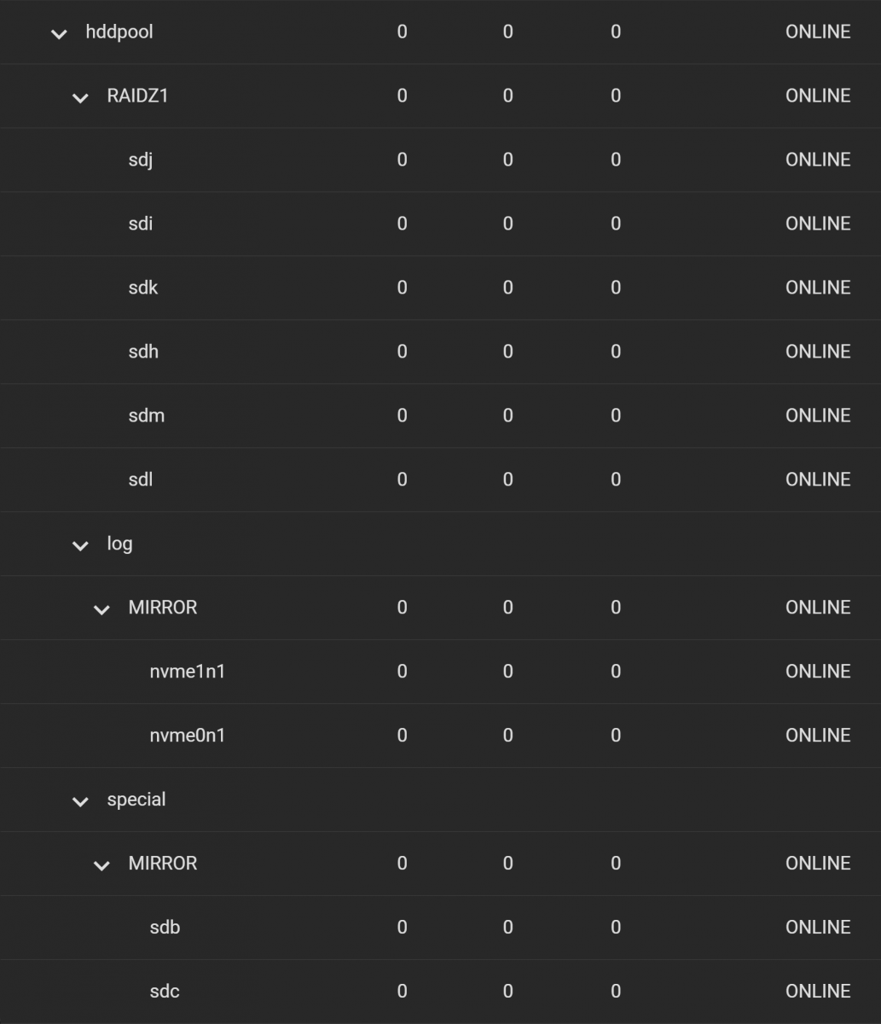The width and height of the screenshot is (881, 1024).
Task: Collapse the special section chevron
Action: coord(80,802)
